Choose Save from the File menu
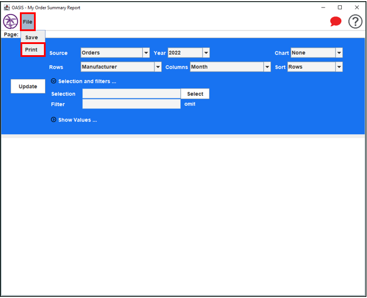The height and width of the screenshot is (298, 367). [x=32, y=38]
